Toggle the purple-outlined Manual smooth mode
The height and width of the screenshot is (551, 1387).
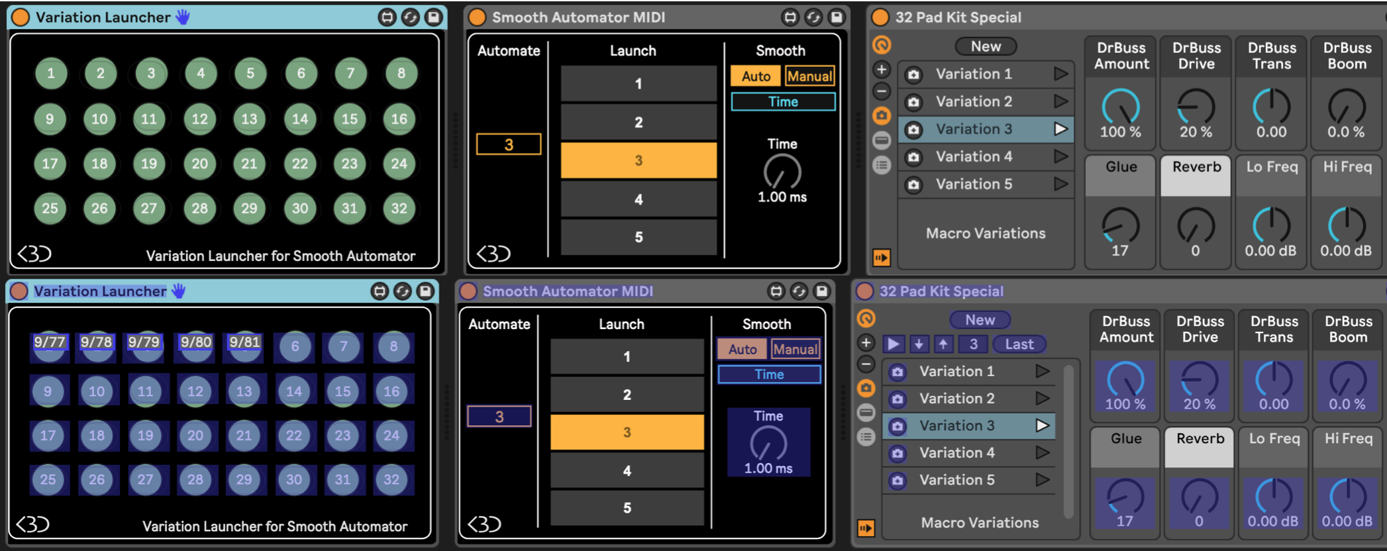(795, 349)
